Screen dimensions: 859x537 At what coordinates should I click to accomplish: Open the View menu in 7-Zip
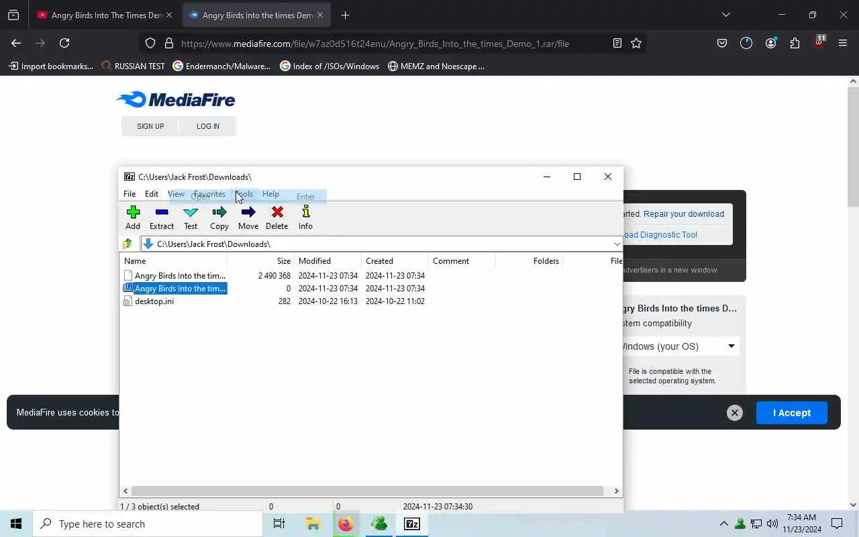point(176,194)
